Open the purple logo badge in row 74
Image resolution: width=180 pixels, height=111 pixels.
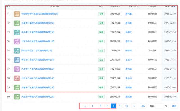[x=17, y=42]
